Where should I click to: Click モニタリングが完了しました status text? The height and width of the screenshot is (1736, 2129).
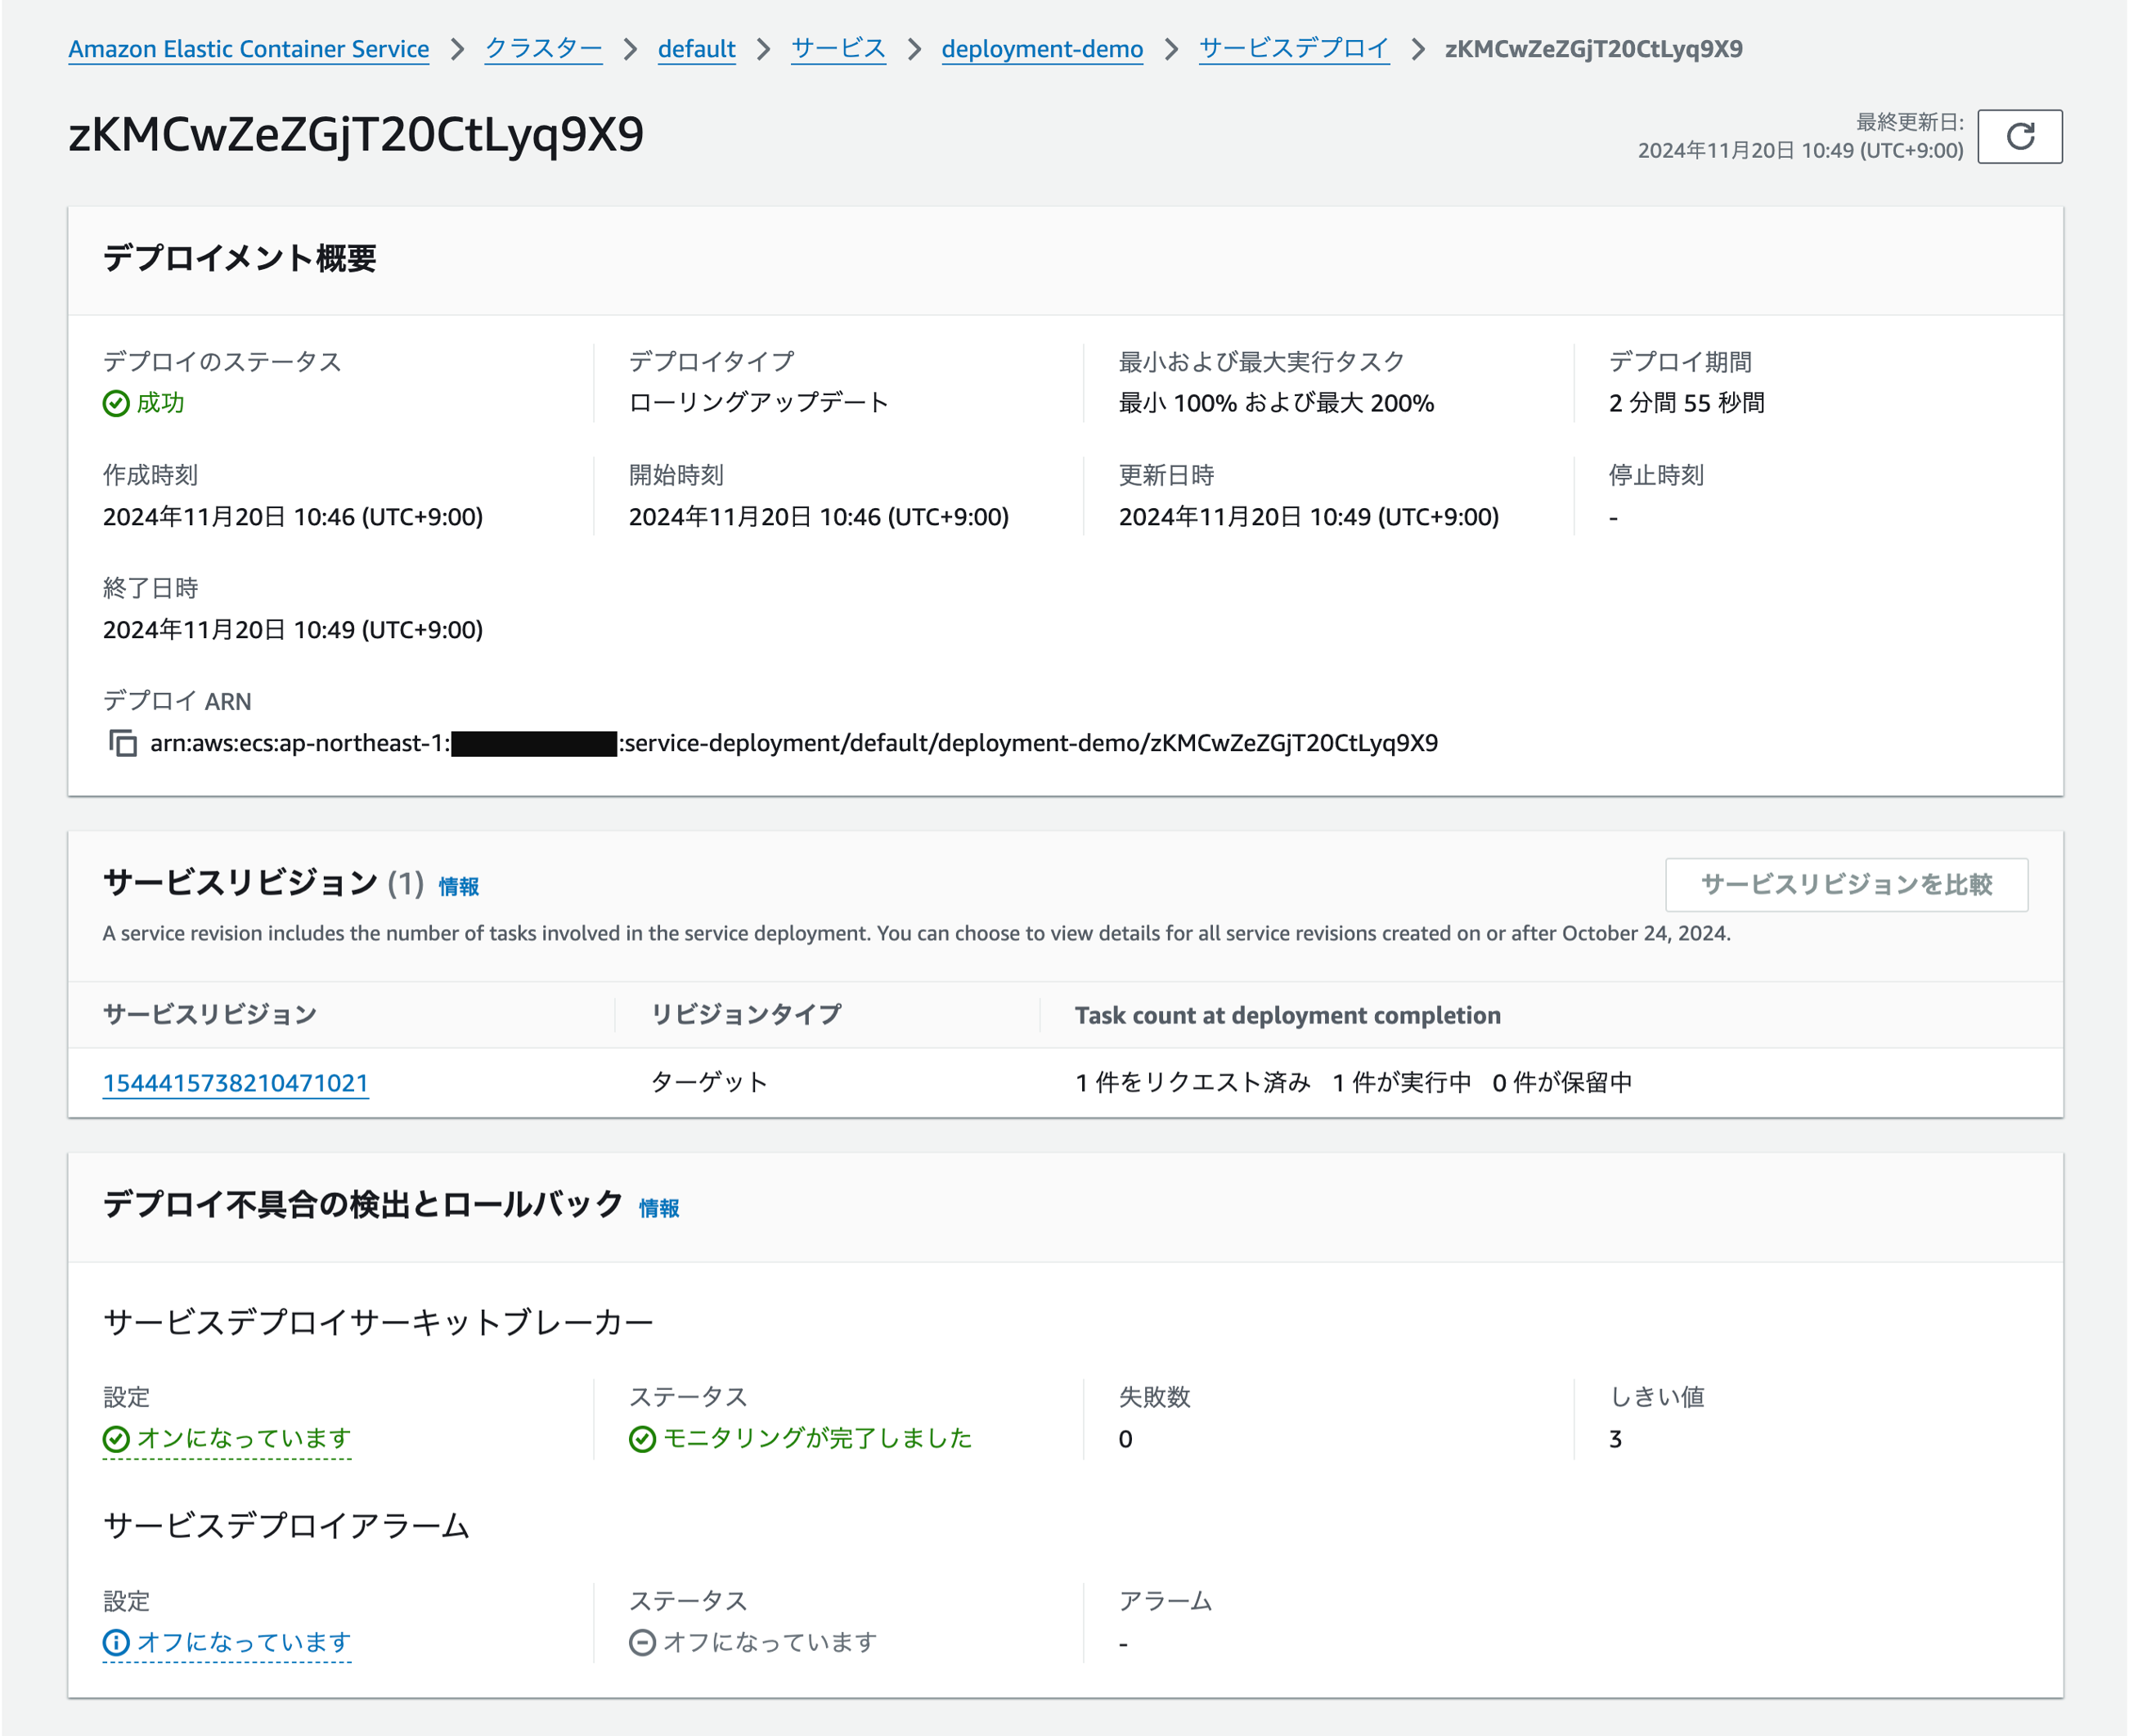(816, 1439)
